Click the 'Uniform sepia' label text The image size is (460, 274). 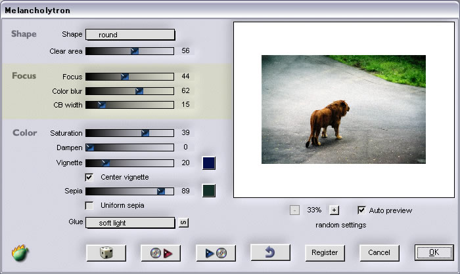point(122,206)
